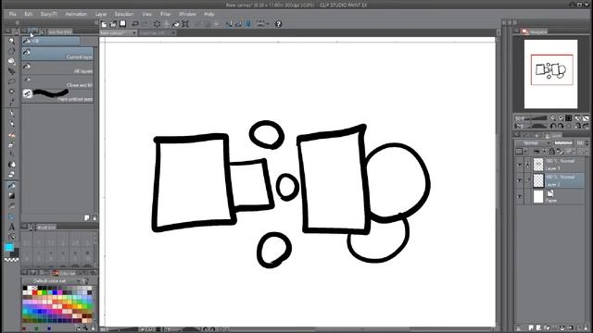Viewport: 593px width, 333px height.
Task: Open the Help menu
Action: [209, 14]
